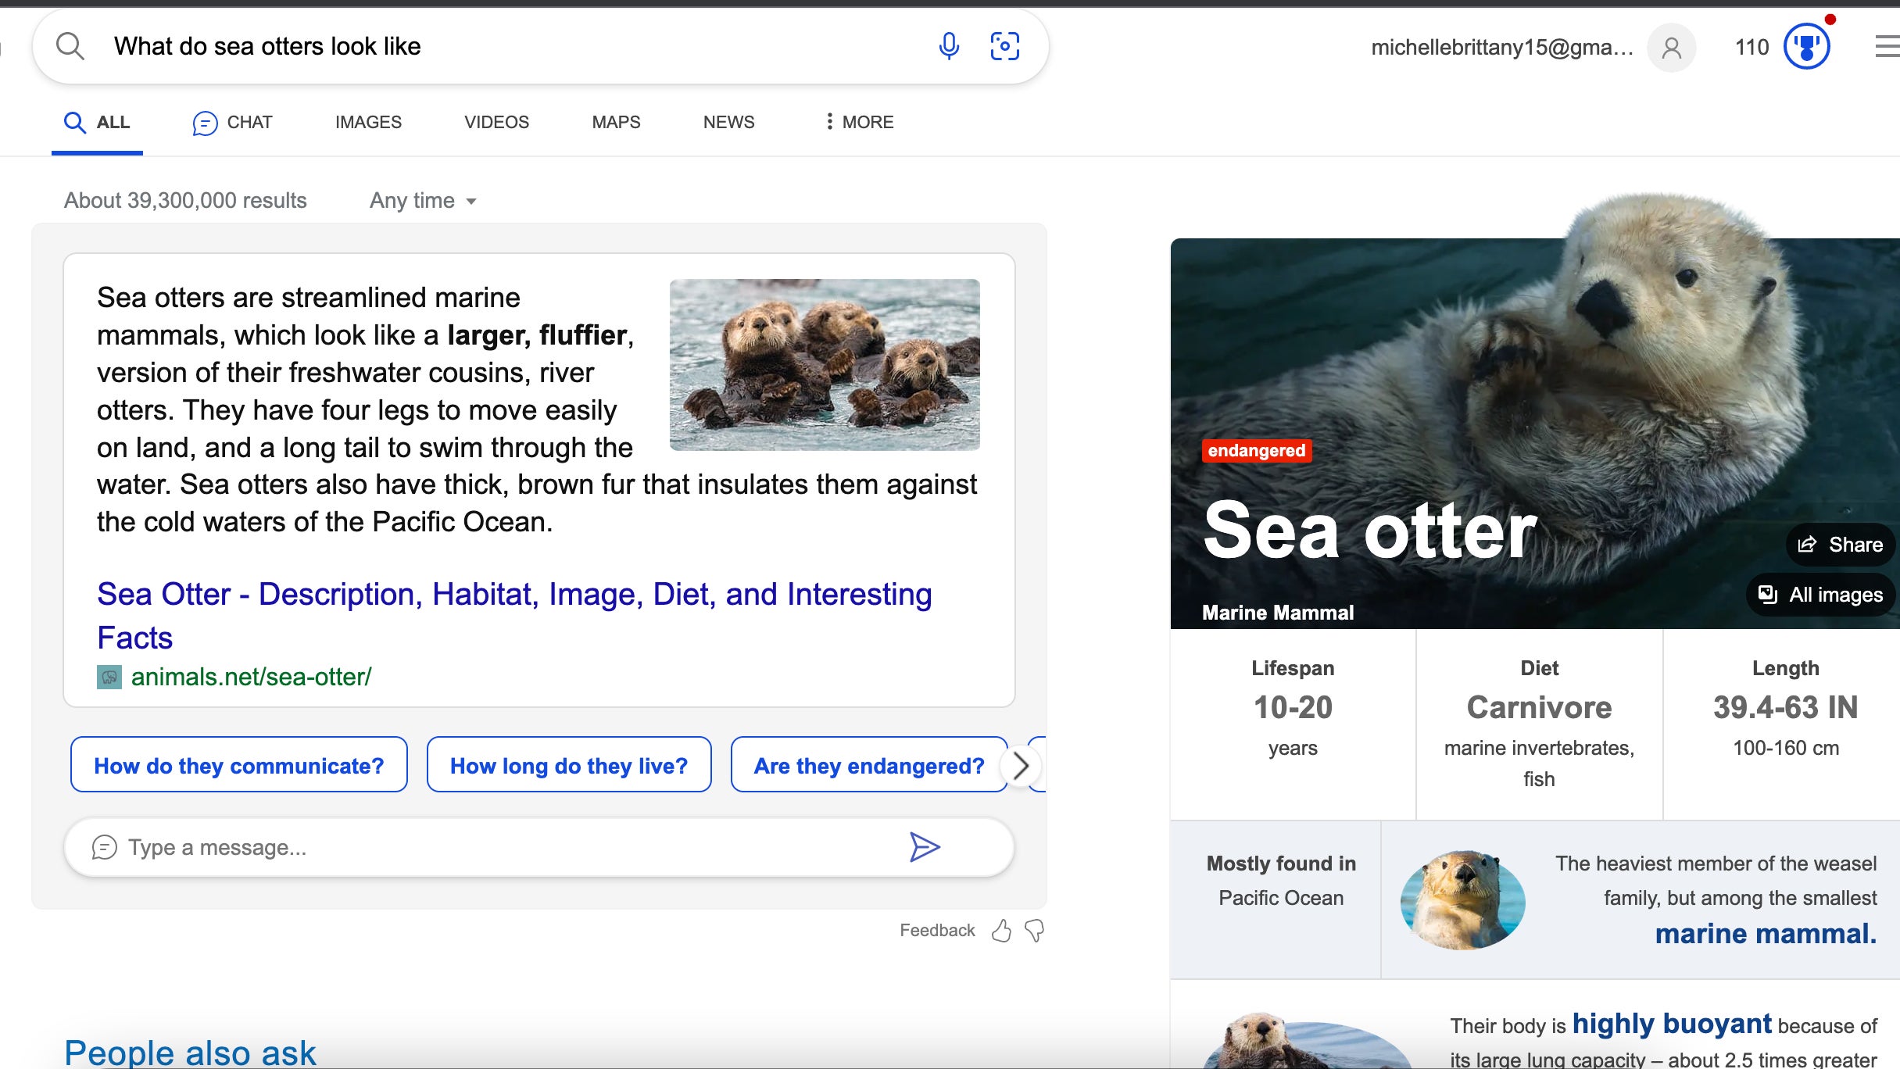Click the thumbs up feedback icon

pyautogui.click(x=1001, y=931)
